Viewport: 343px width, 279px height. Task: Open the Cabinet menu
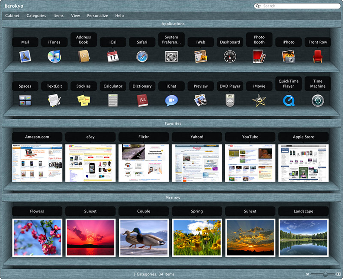(12, 16)
